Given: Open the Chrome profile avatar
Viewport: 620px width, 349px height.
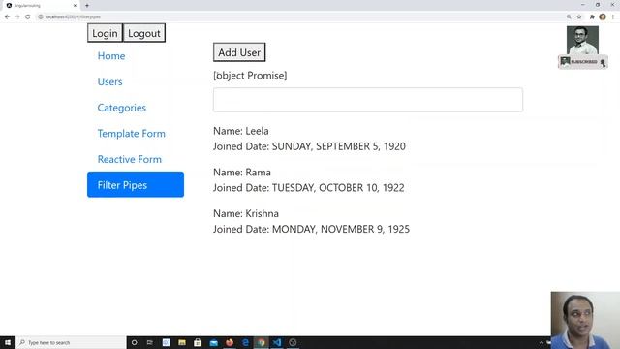Looking at the screenshot, I should pyautogui.click(x=603, y=17).
